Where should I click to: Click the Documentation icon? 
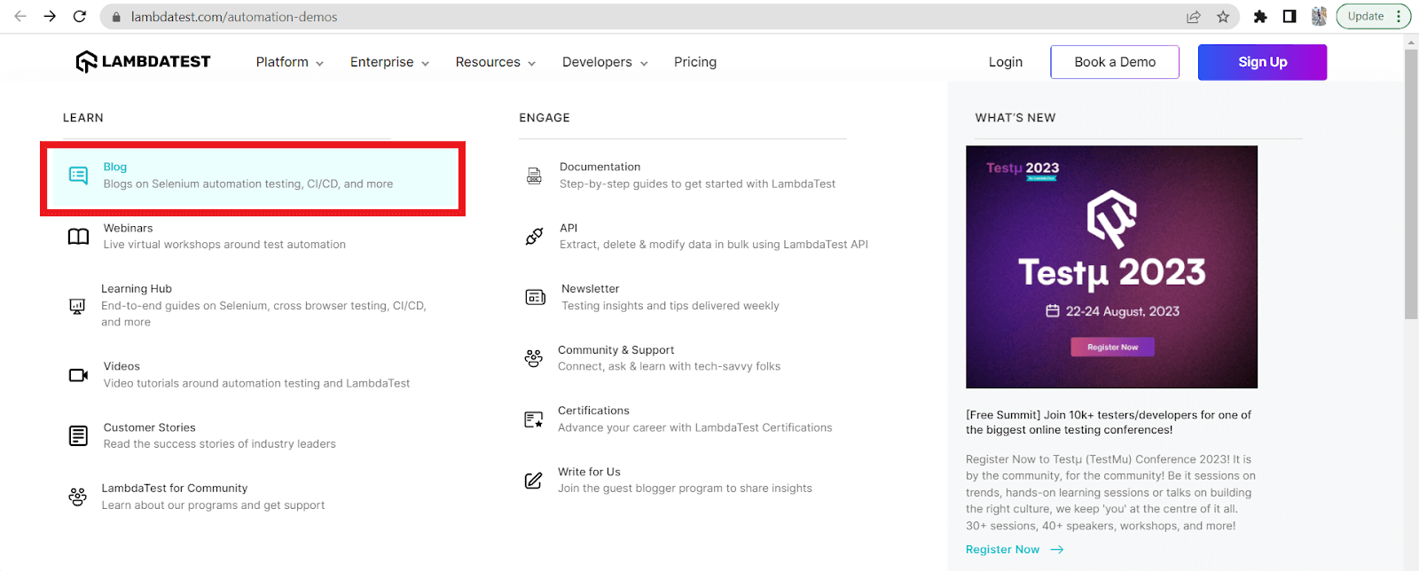pyautogui.click(x=534, y=176)
